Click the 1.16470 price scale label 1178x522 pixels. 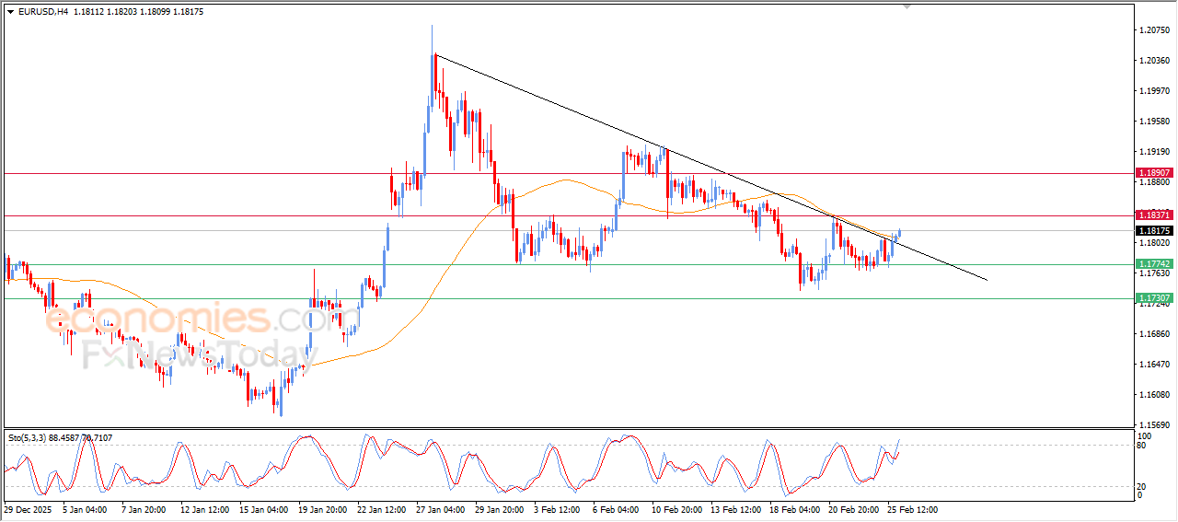(1154, 365)
